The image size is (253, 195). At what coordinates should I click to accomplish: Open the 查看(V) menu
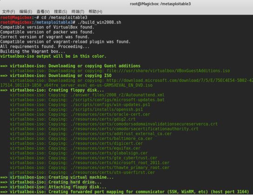tap(43, 12)
